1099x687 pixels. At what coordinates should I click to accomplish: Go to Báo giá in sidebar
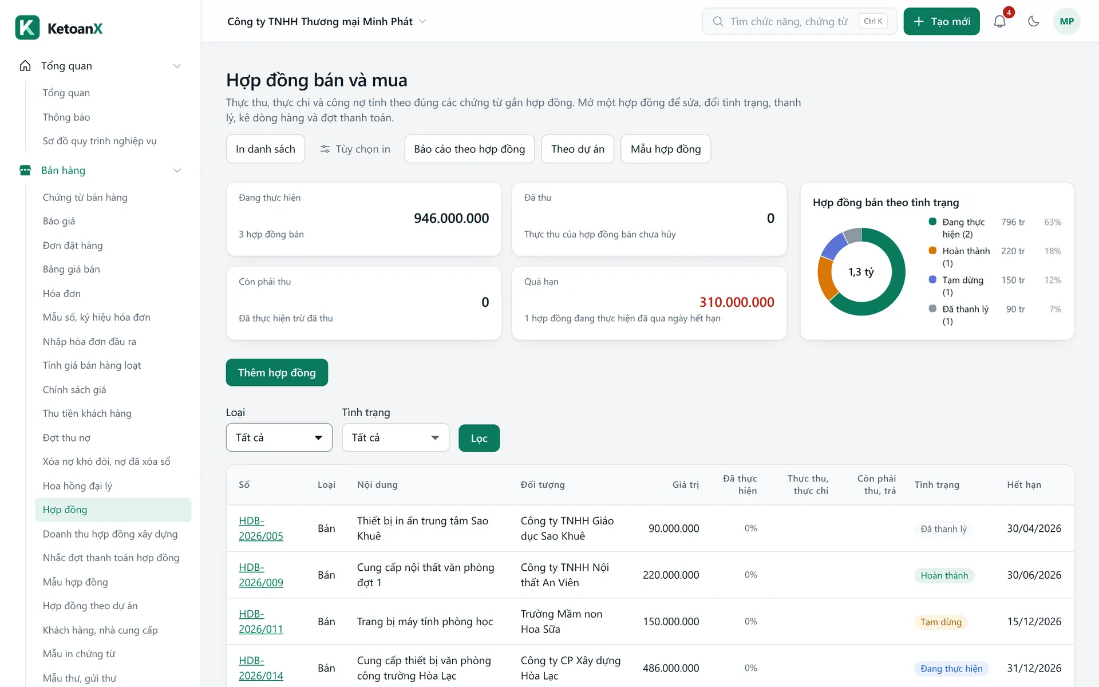pos(113,221)
